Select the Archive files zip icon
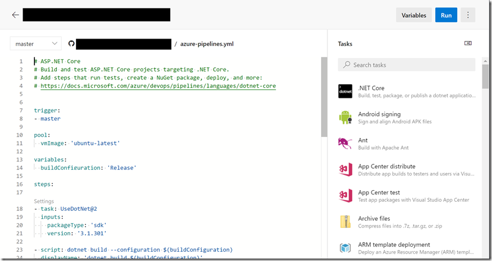492x261 pixels. click(345, 221)
